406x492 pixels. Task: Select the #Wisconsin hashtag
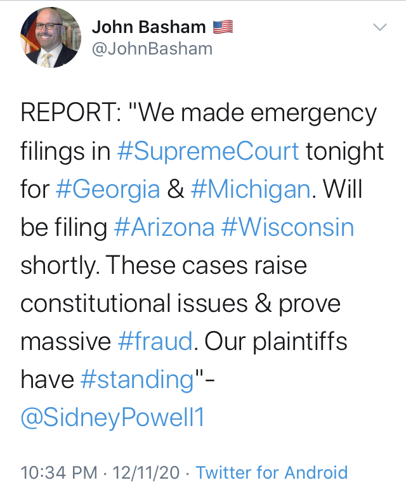tap(287, 227)
